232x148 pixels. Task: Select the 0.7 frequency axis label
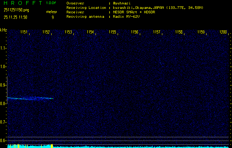point(3,122)
